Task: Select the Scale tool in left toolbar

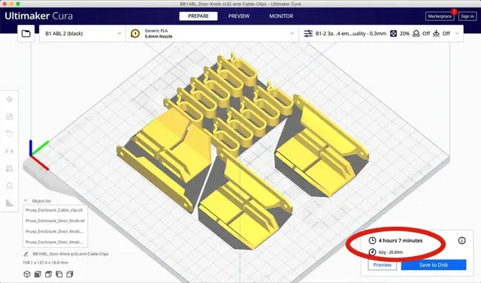Action: [x=10, y=116]
